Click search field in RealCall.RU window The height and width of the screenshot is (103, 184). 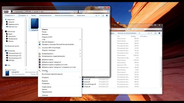146,29
